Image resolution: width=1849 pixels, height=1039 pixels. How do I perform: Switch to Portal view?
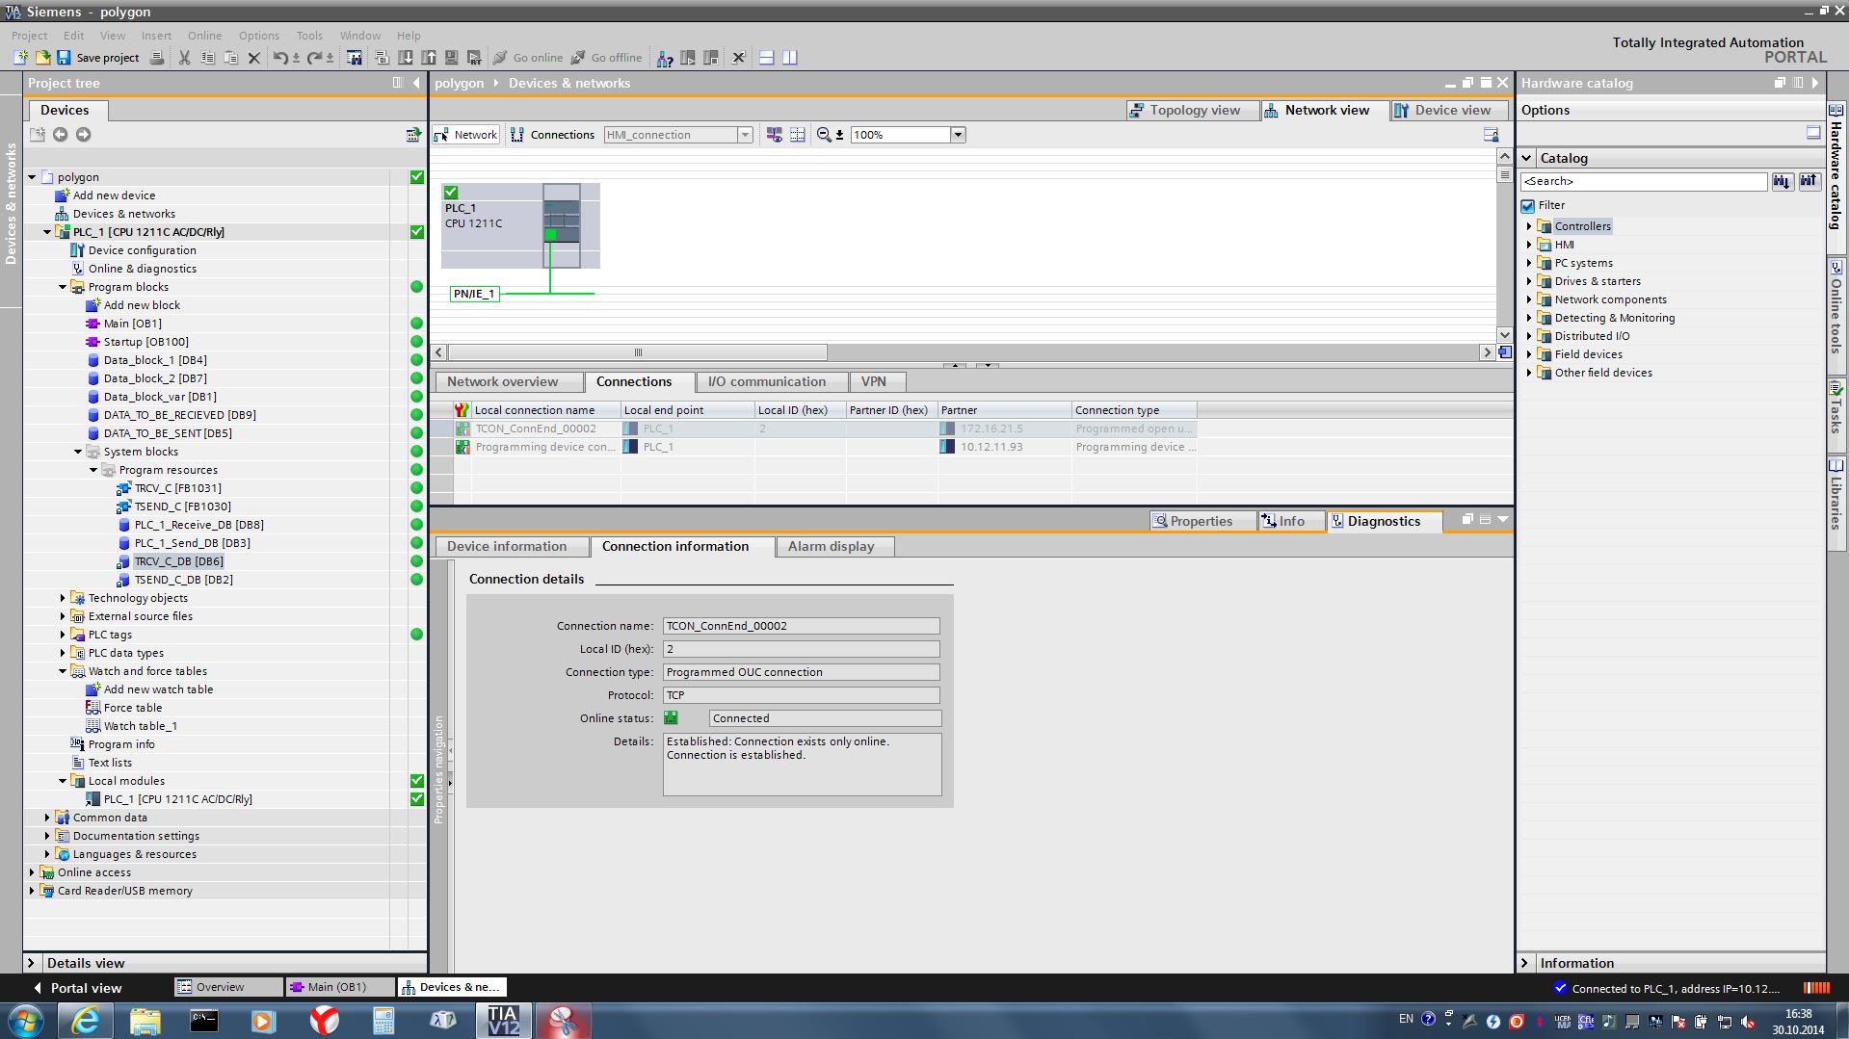[x=77, y=987]
